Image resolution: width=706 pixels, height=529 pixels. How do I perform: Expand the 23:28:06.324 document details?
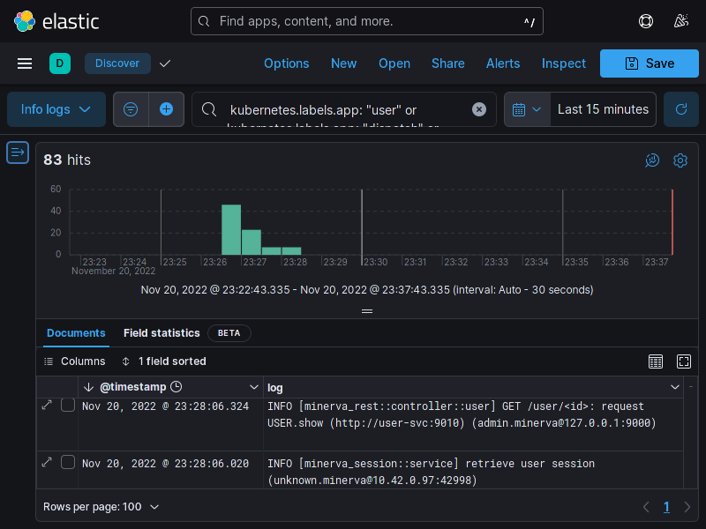(47, 405)
